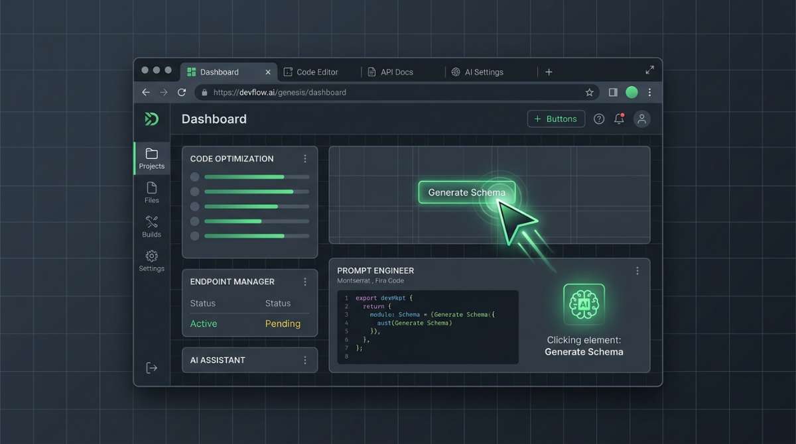Screen dimensions: 796x444
Task: Click the padlock icon in the address bar
Action: [x=204, y=93]
